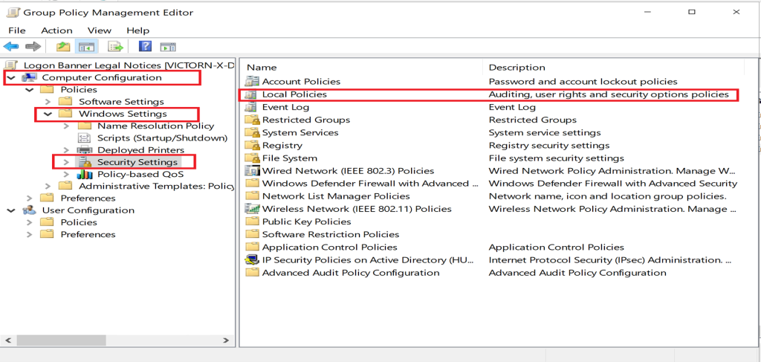Image resolution: width=761 pixels, height=362 pixels.
Task: Select Account Policies list entry
Action: (x=301, y=82)
